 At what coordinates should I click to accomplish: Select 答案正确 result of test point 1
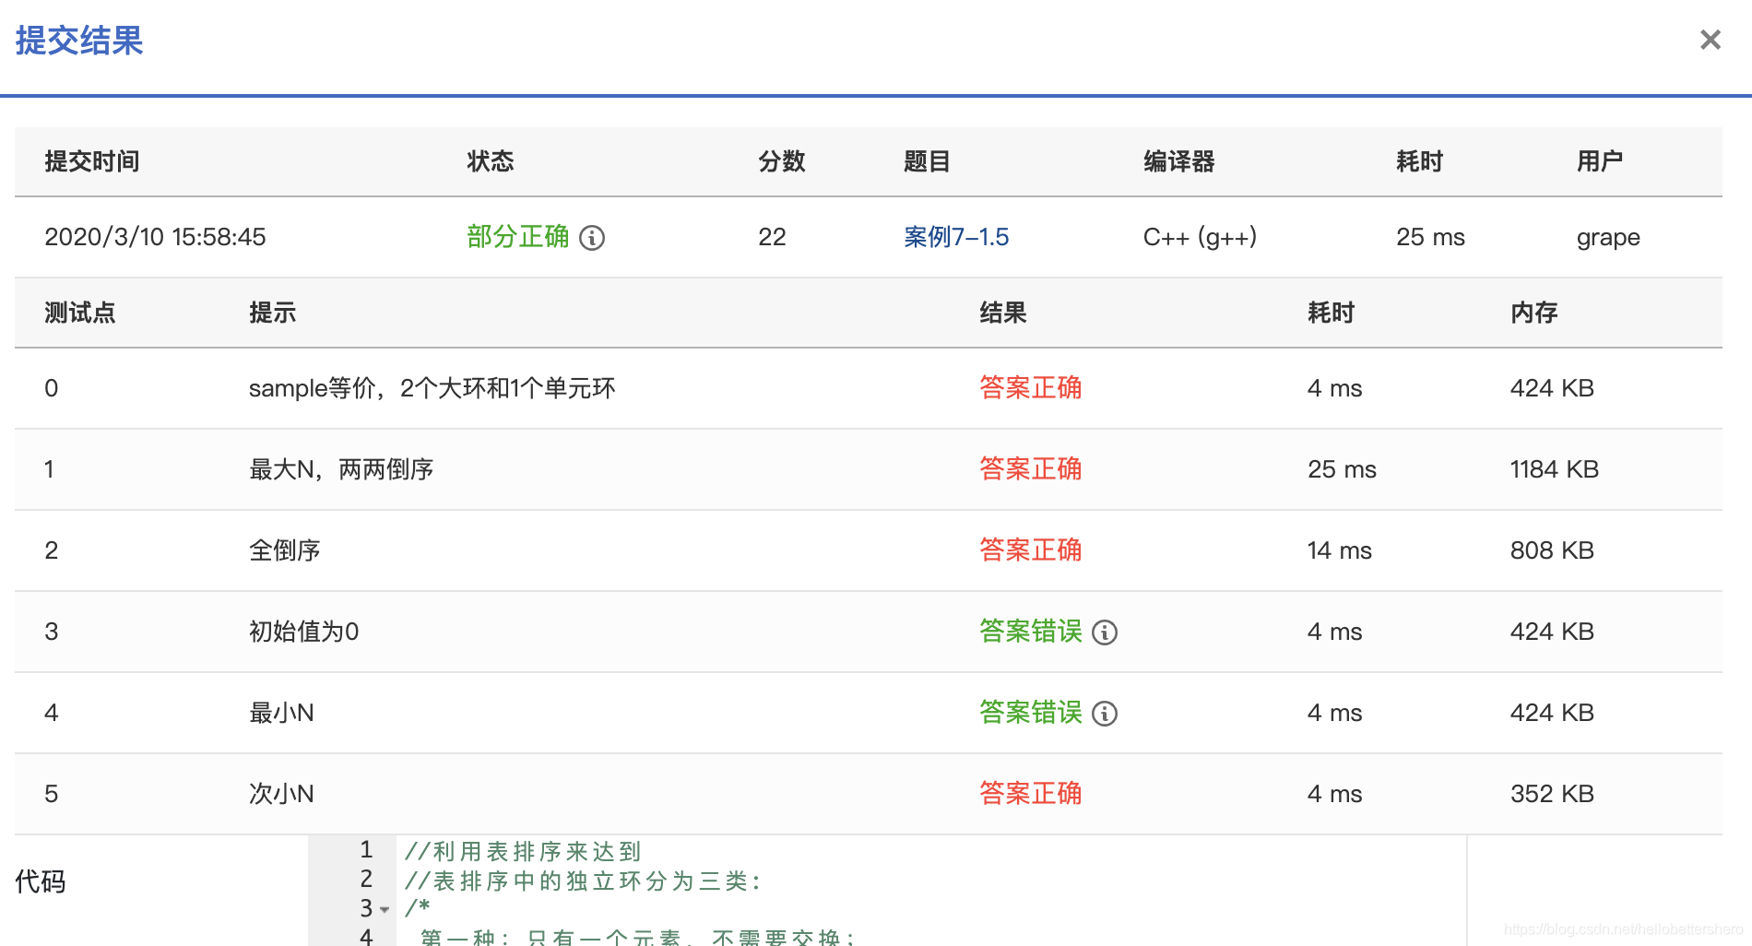click(1030, 469)
